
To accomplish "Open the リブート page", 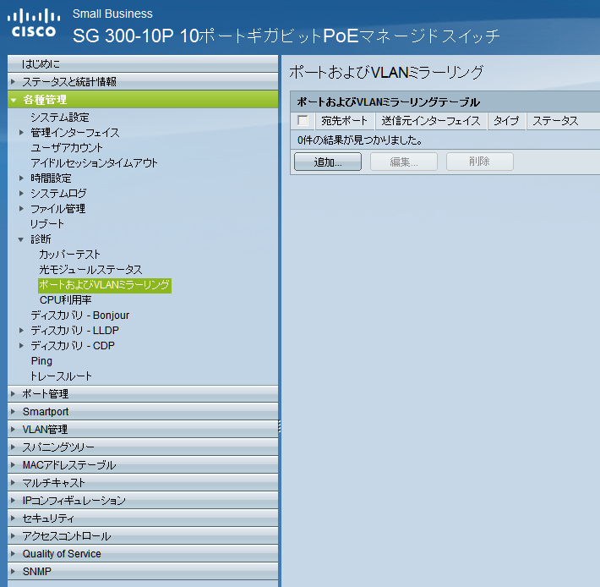I will [47, 224].
